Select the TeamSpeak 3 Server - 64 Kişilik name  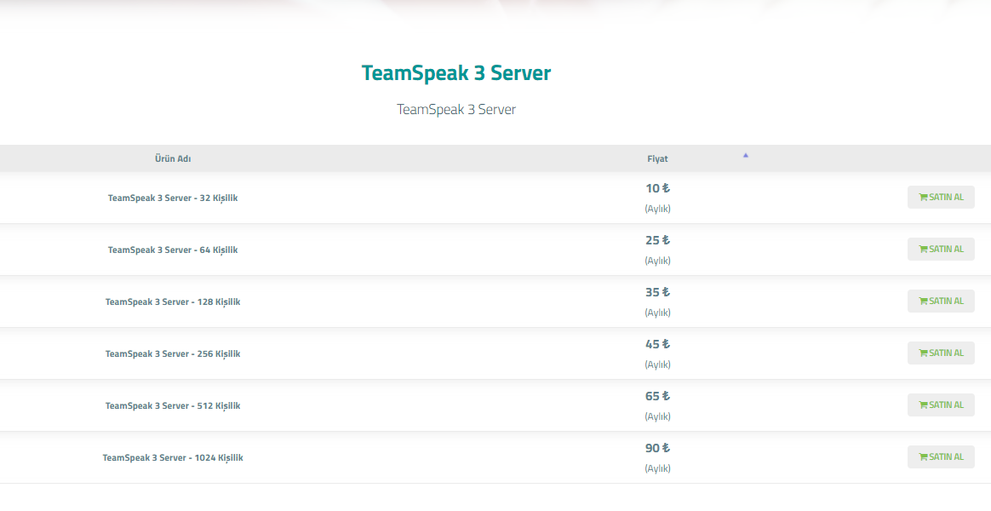pos(173,250)
